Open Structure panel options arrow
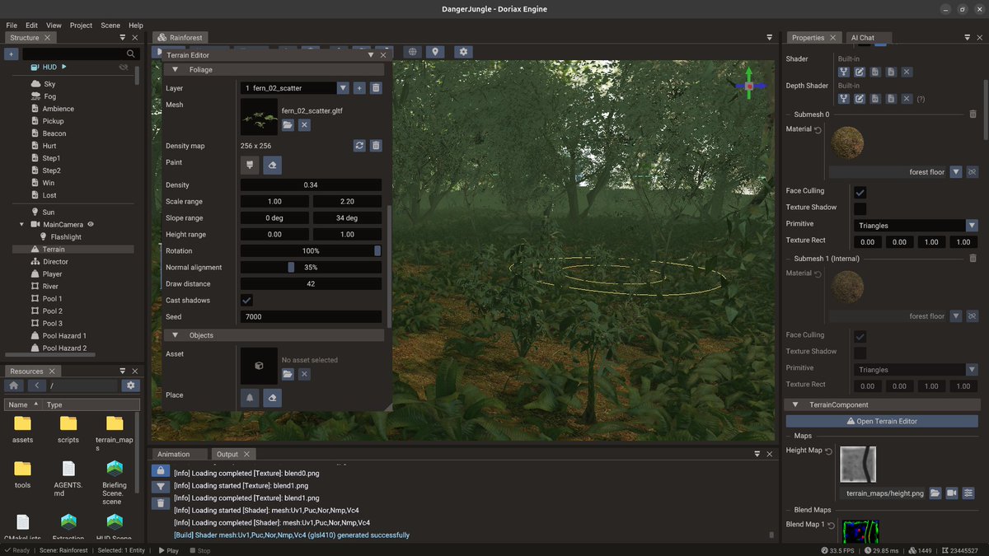989x556 pixels. [123, 38]
